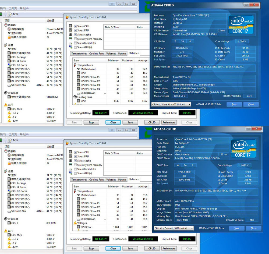This screenshot has height=254, width=269.
Task: Click the Stress cache icon in the lower stability window
Action: [70, 160]
